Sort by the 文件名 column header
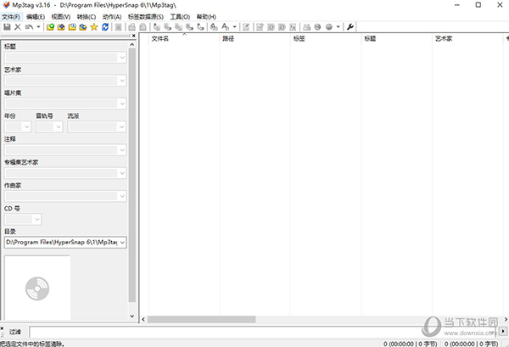 [x=184, y=39]
